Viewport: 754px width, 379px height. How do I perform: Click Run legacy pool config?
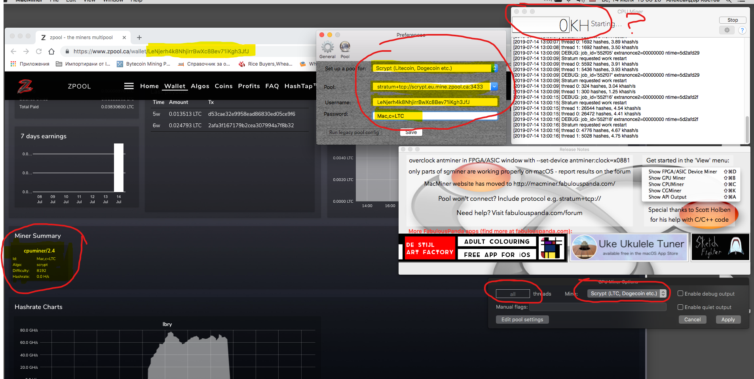pyautogui.click(x=354, y=132)
